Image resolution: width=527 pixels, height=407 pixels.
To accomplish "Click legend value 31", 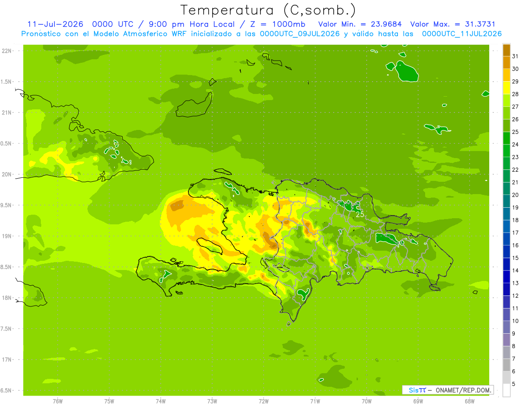I will (516, 56).
